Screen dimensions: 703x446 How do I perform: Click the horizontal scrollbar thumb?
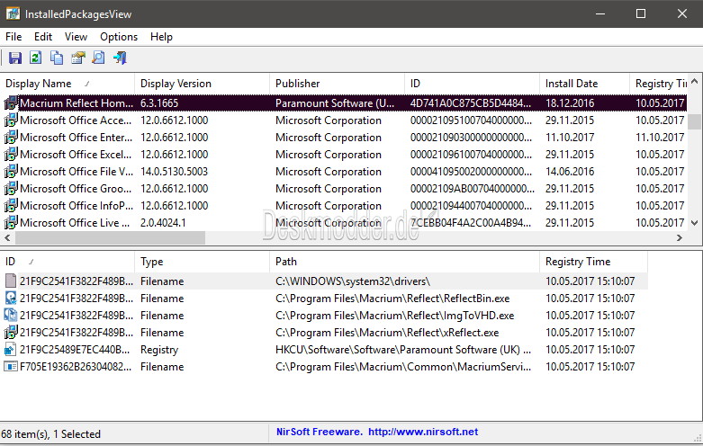pos(110,237)
